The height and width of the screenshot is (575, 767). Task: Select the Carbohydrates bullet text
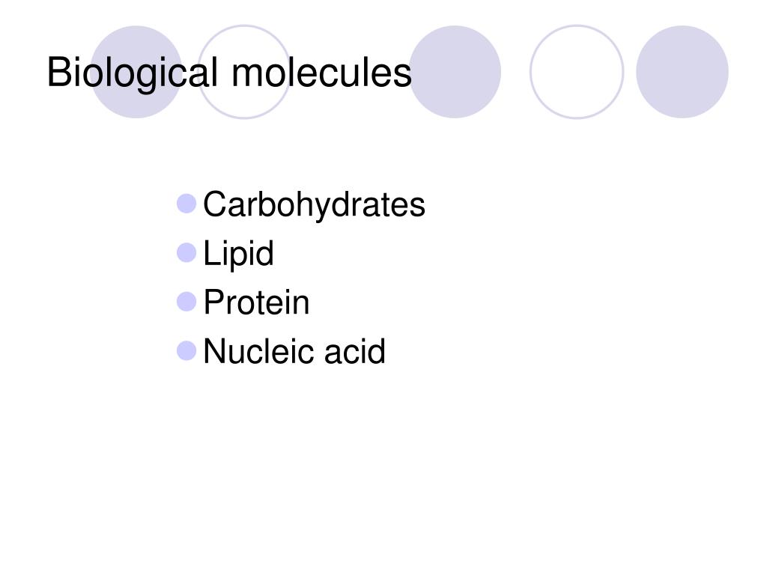[x=314, y=205]
